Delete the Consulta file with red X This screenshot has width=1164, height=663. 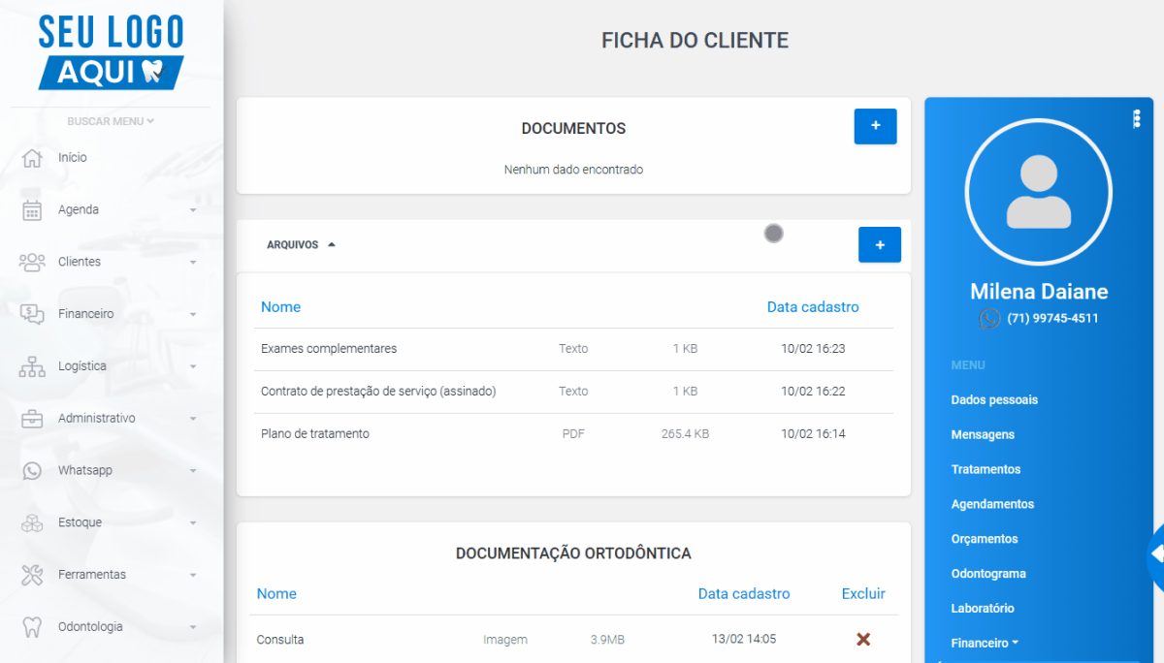click(863, 639)
